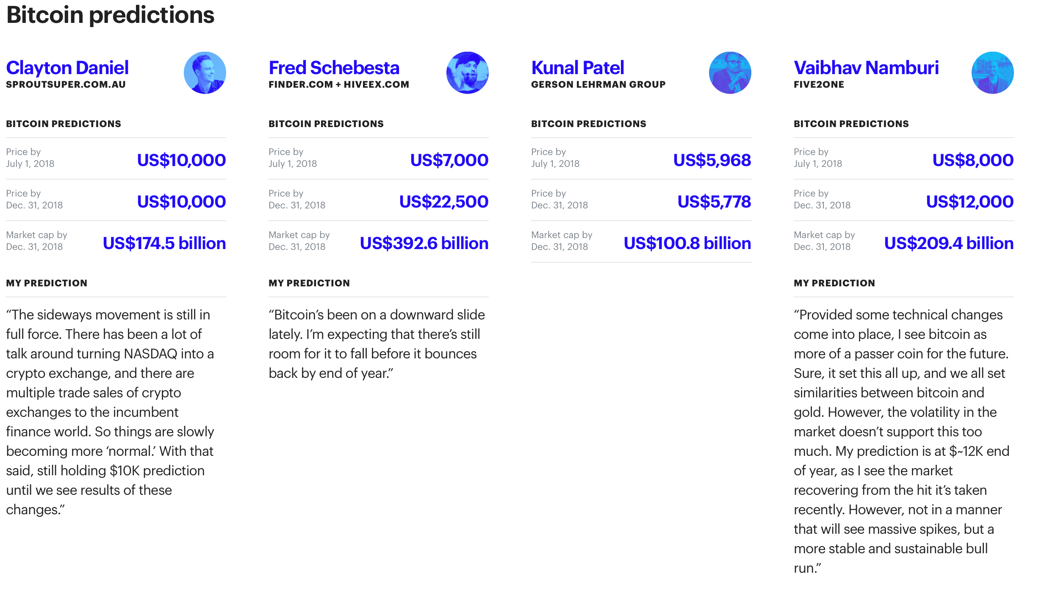Visit the Vaibhav Namburi name link
Image resolution: width=1047 pixels, height=610 pixels.
[866, 68]
